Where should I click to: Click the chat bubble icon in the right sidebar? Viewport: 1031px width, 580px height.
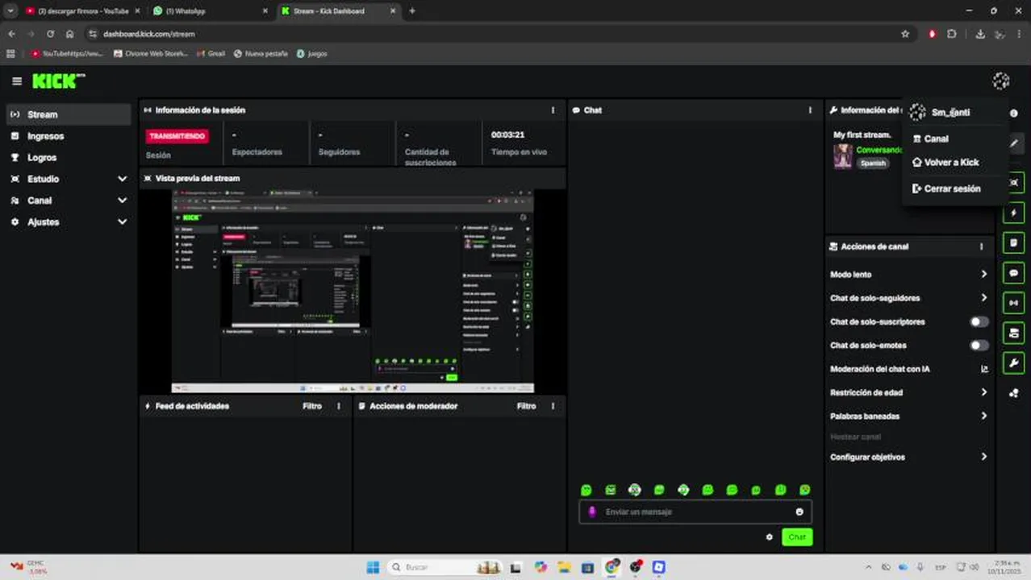[x=1014, y=273]
